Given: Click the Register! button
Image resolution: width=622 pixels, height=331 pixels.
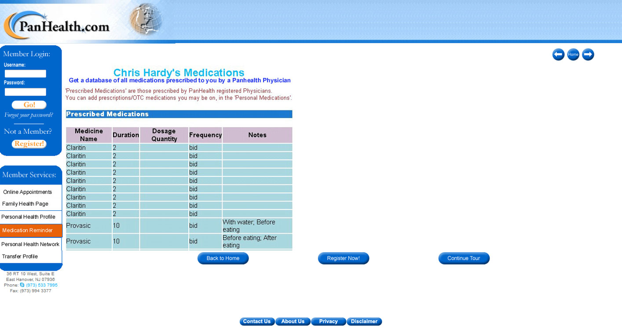Looking at the screenshot, I should (29, 144).
